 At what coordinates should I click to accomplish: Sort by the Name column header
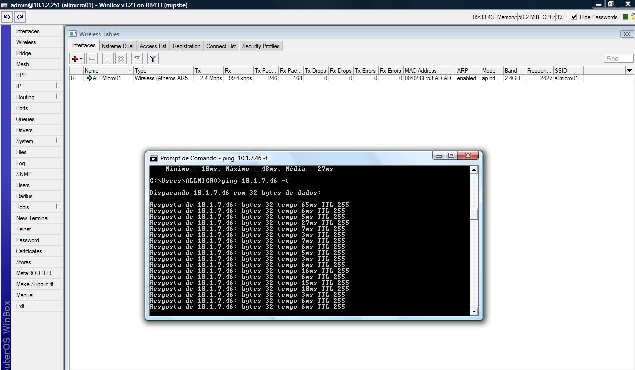pyautogui.click(x=108, y=71)
